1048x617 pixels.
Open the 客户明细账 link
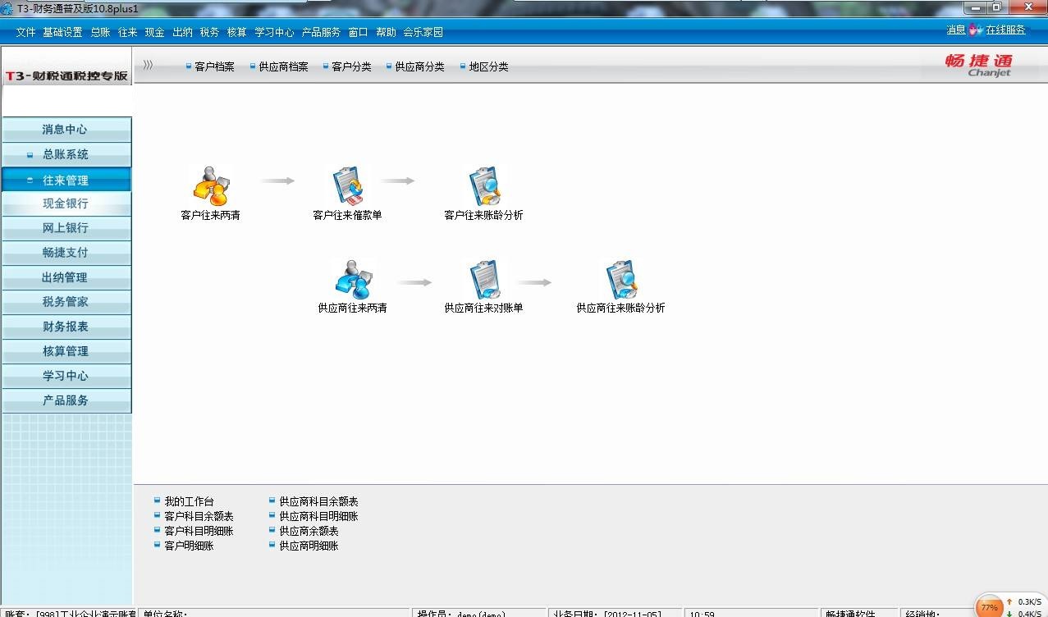click(x=189, y=546)
